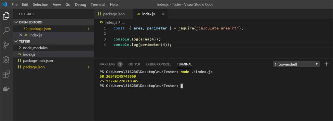Close index.js in Open Editors list

[20, 35]
